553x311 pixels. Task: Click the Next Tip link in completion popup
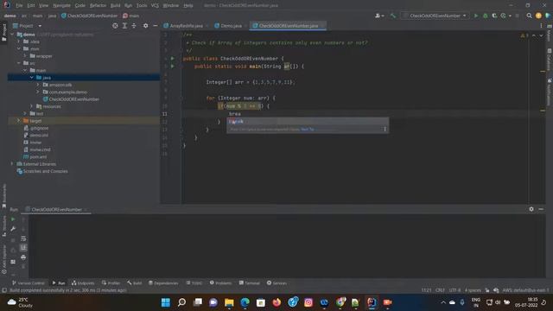[308, 130]
